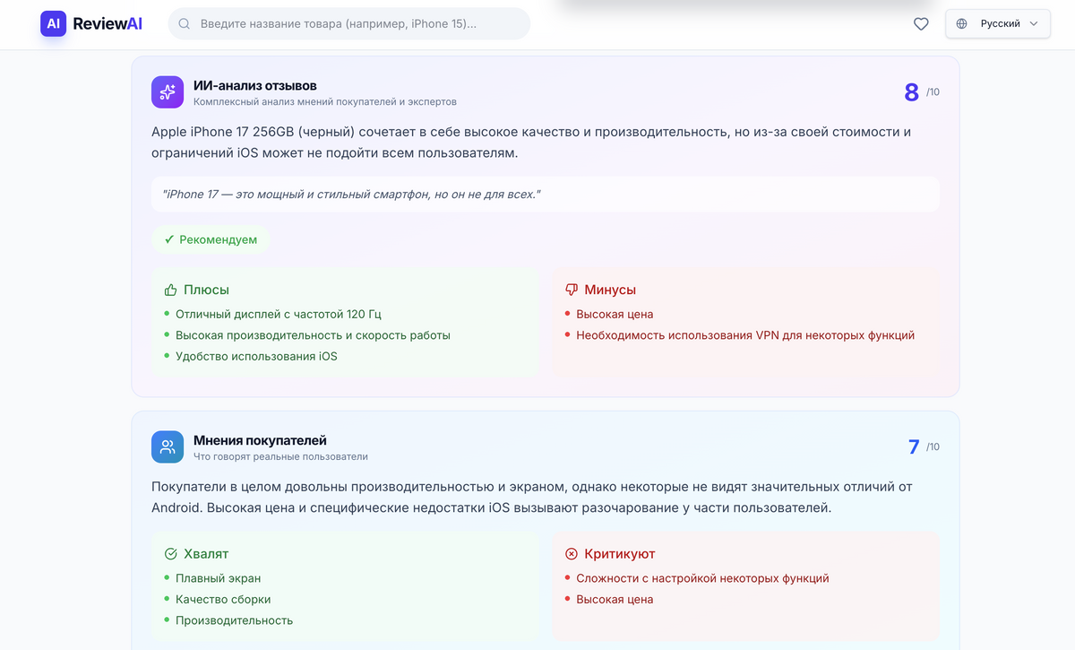Click the language dropdown chevron arrow
Screen dimensions: 1075x650
1034,24
